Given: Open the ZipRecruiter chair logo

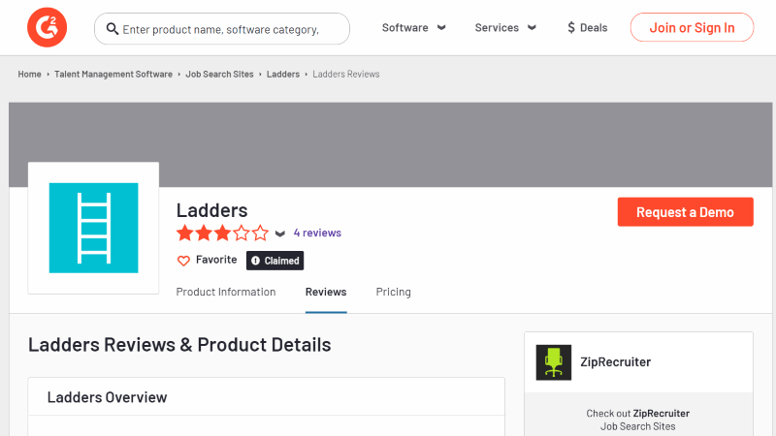Looking at the screenshot, I should pyautogui.click(x=553, y=362).
